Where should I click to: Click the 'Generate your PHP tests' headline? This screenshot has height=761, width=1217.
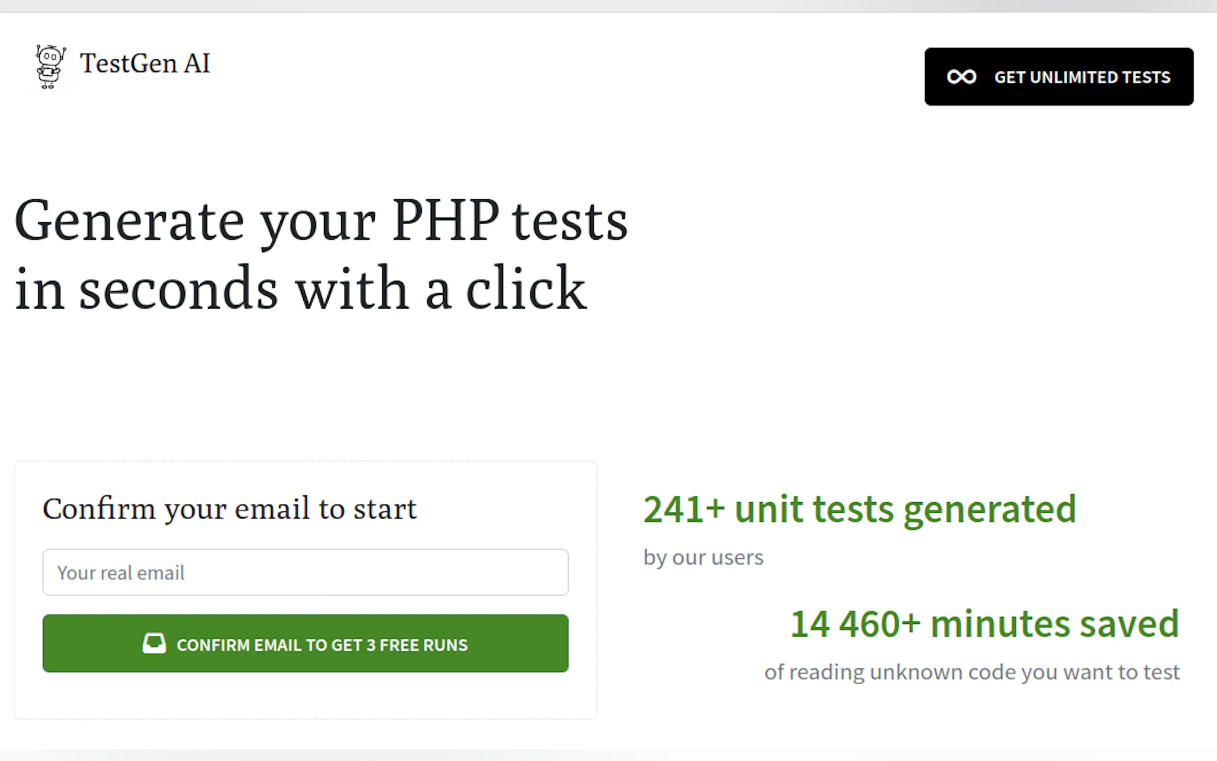click(x=321, y=221)
